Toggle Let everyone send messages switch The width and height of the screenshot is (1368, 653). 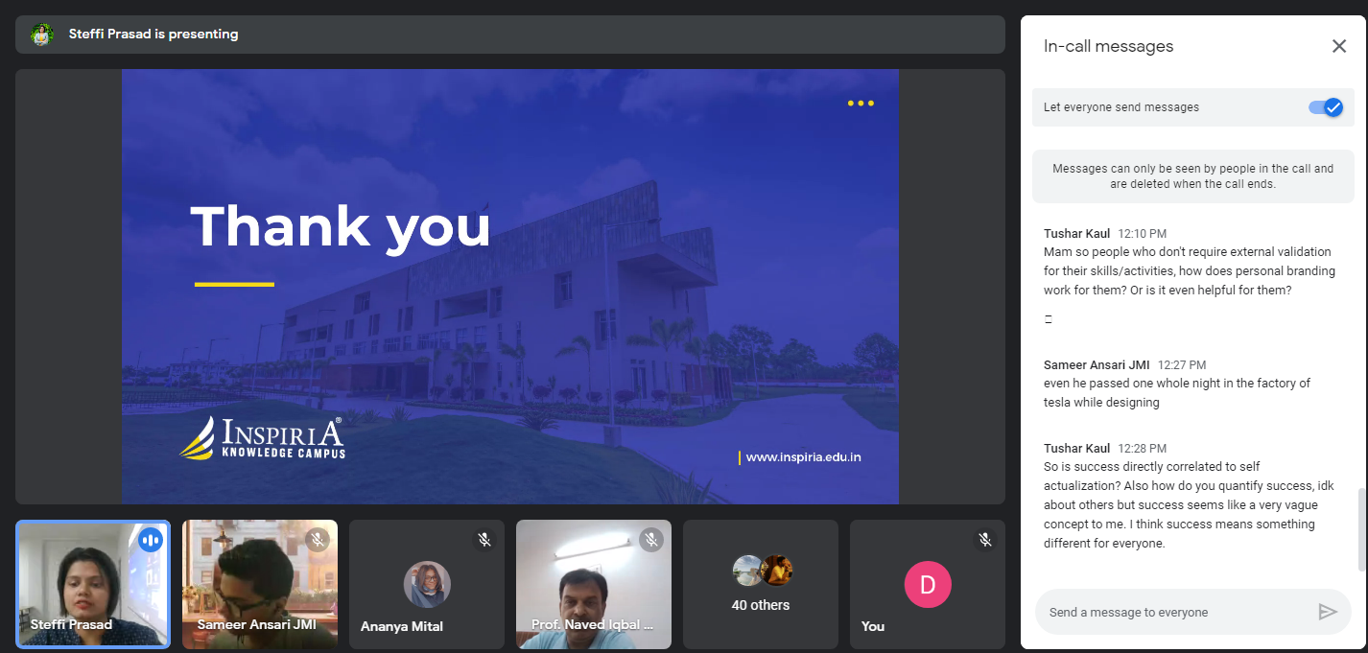point(1326,107)
